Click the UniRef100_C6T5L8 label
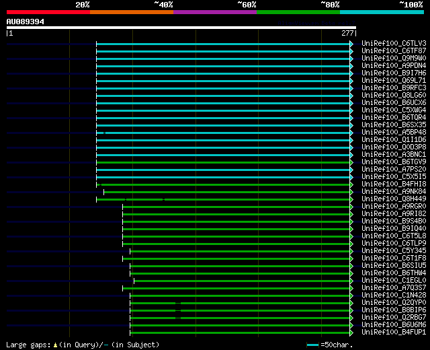The height and width of the screenshot is (350, 430). point(394,236)
